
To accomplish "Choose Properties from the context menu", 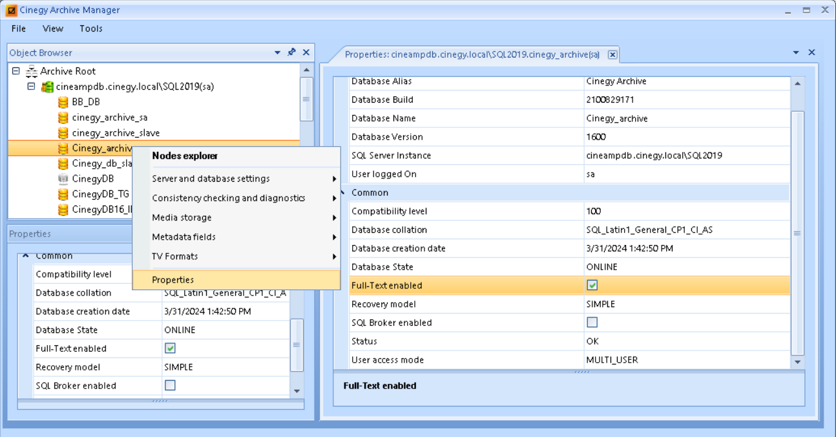I will (x=236, y=280).
